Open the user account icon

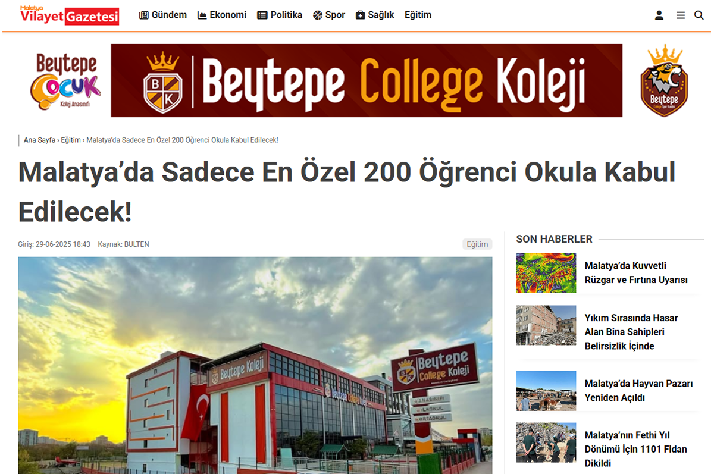pyautogui.click(x=659, y=15)
